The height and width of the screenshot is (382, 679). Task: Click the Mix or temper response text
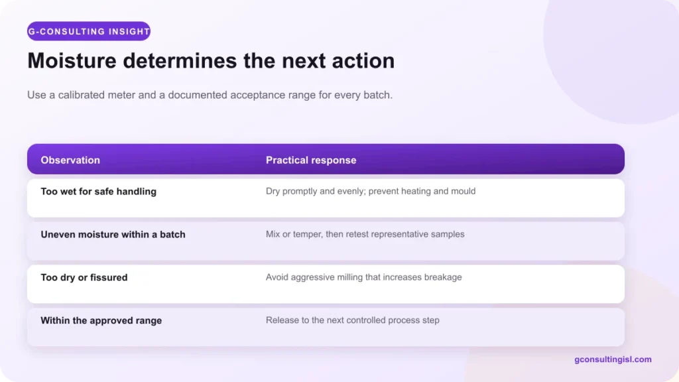(365, 234)
